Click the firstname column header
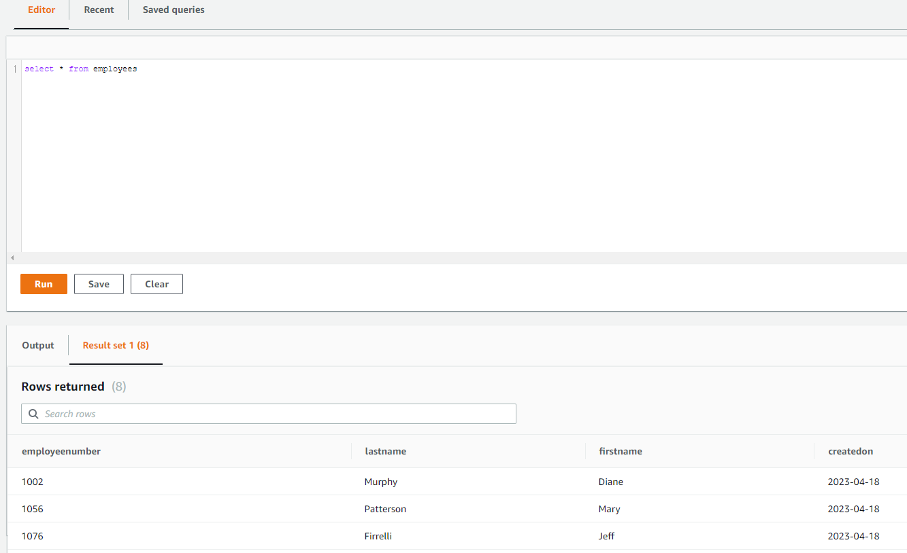907x553 pixels. (x=621, y=451)
